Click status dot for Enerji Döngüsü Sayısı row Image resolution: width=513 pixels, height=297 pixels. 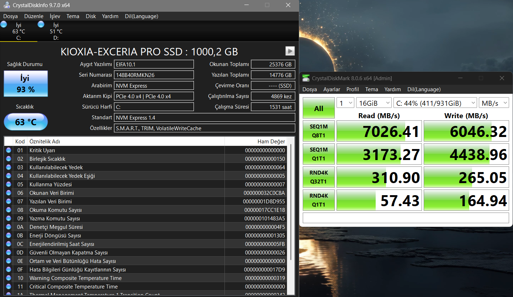9,236
